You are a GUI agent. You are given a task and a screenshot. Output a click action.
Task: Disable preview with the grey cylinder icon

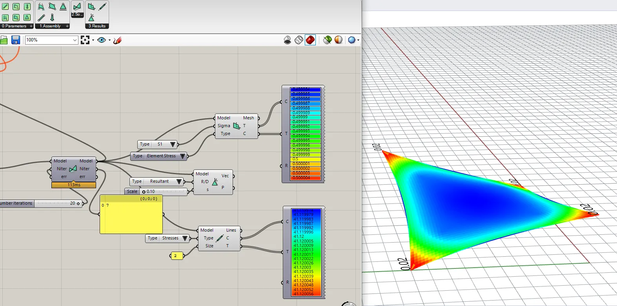(x=288, y=40)
